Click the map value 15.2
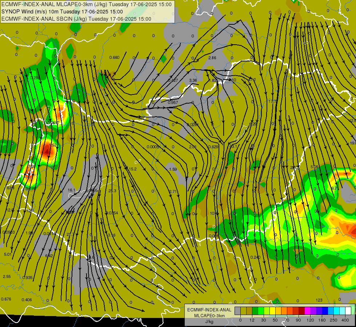356x327 pixels. click(133, 169)
